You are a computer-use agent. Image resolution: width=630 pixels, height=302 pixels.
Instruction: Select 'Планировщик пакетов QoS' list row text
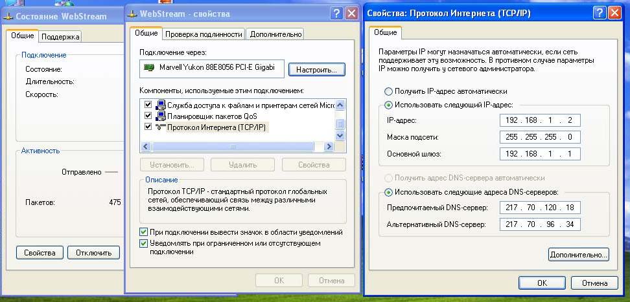point(212,116)
